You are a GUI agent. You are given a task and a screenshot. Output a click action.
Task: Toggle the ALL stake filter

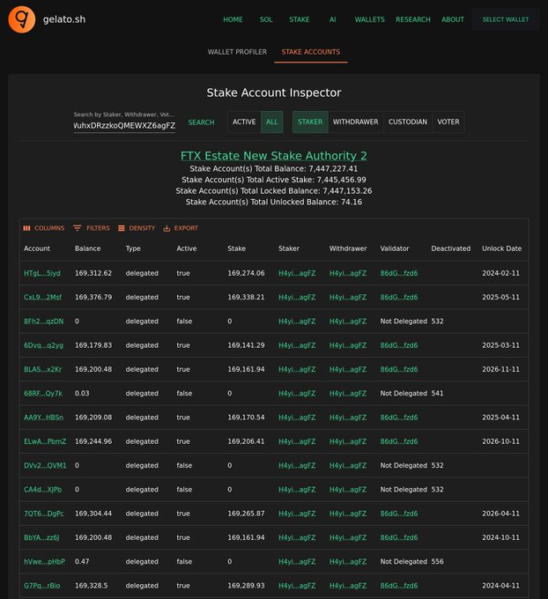click(x=271, y=122)
